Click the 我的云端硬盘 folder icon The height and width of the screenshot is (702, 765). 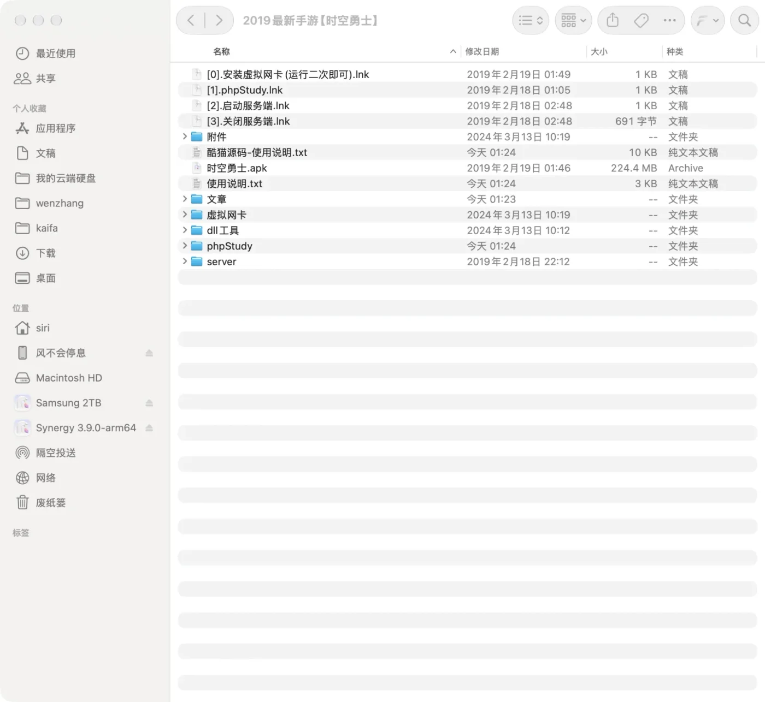(x=22, y=179)
